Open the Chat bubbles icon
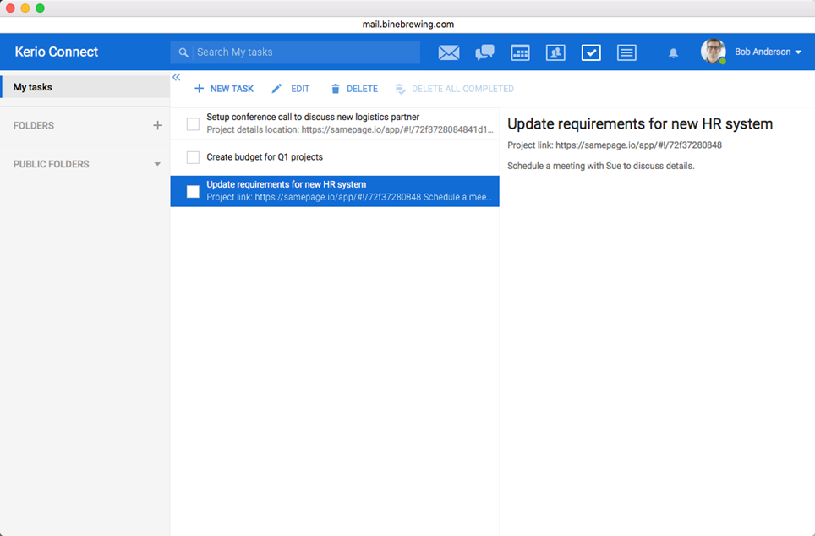 (484, 52)
